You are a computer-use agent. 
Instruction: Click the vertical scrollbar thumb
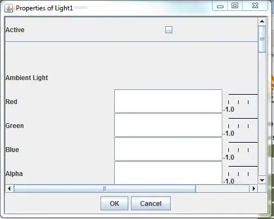[x=262, y=39]
